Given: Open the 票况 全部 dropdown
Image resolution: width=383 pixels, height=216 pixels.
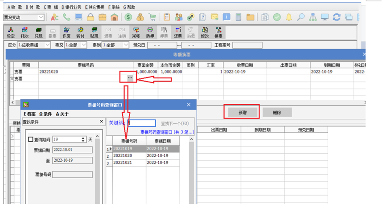Looking at the screenshot, I should pos(84,45).
